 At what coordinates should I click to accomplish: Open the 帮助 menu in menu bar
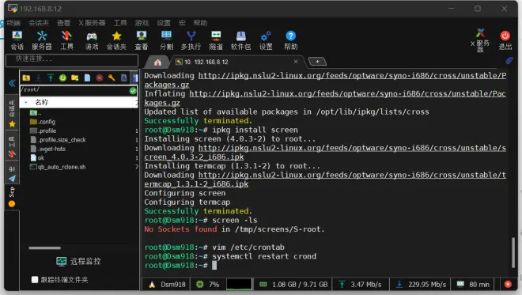[200, 23]
